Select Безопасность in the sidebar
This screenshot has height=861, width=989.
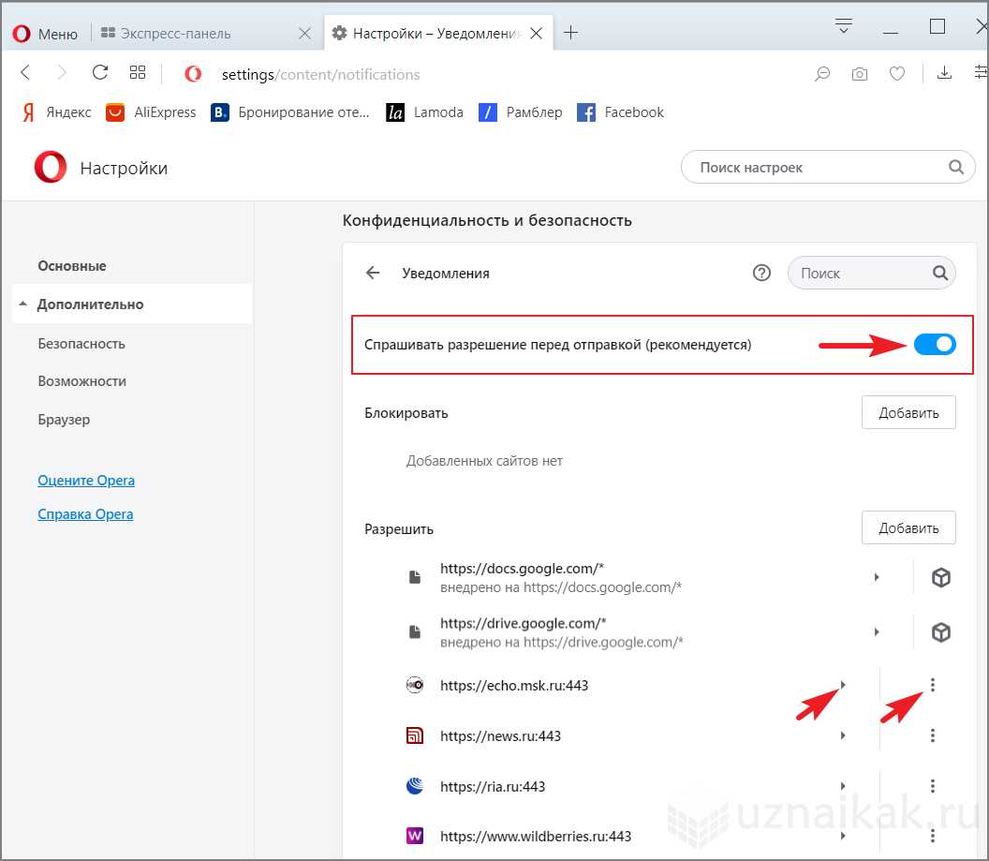coord(81,344)
